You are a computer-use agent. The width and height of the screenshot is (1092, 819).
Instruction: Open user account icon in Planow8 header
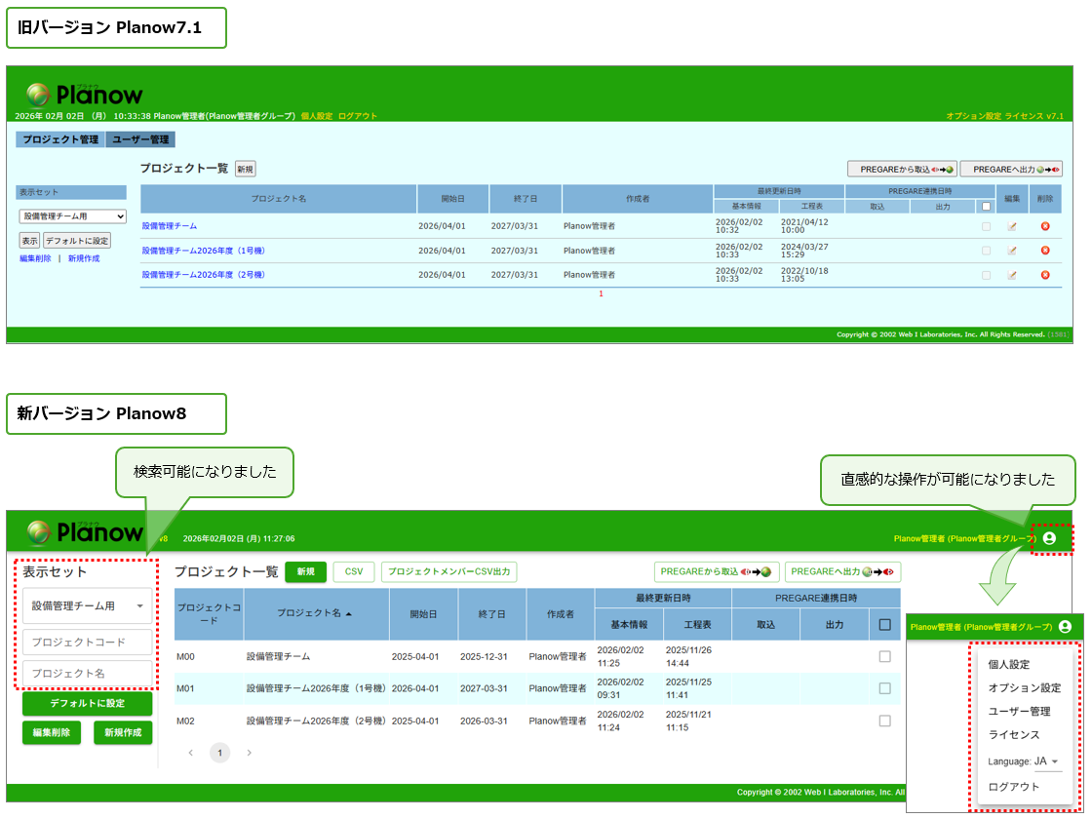tap(1049, 538)
